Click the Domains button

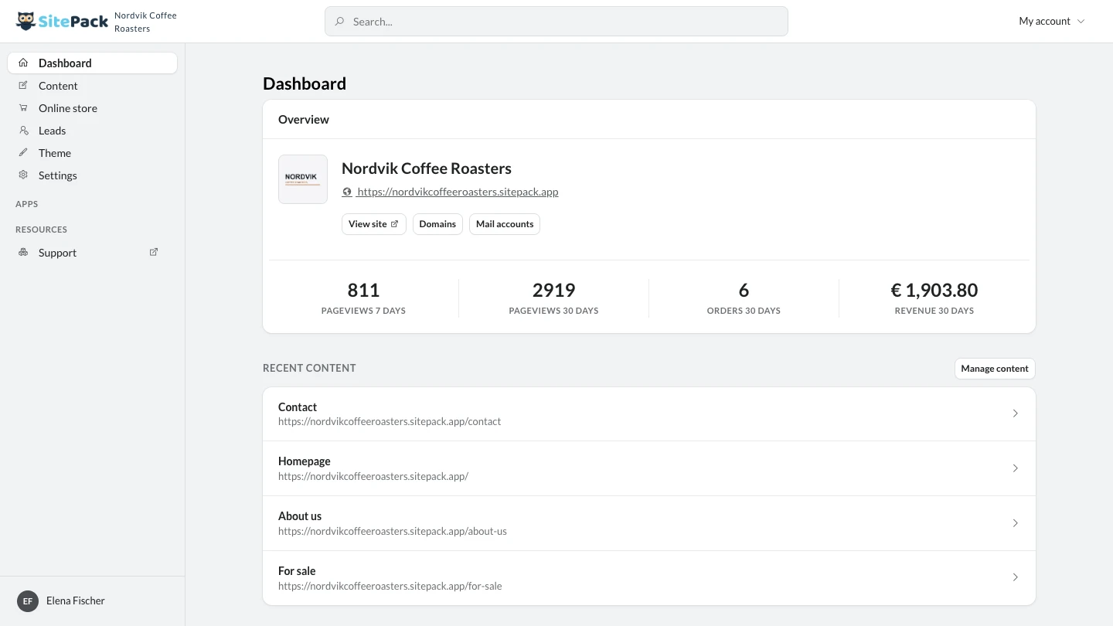437,224
